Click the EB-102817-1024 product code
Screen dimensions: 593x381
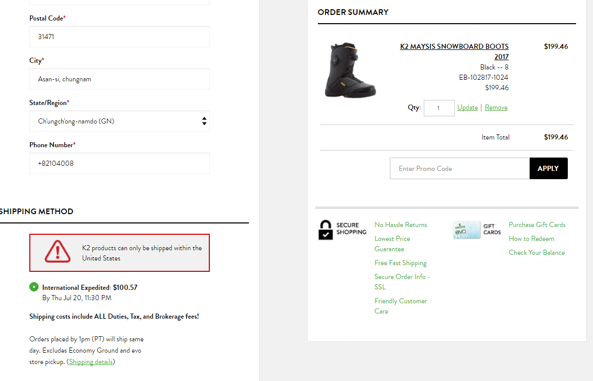coord(483,77)
